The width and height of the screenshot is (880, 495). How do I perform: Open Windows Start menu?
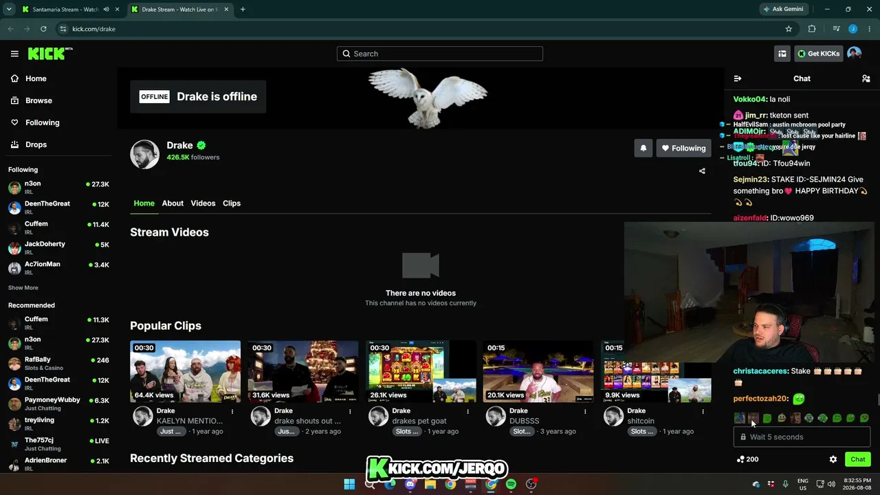(x=349, y=484)
